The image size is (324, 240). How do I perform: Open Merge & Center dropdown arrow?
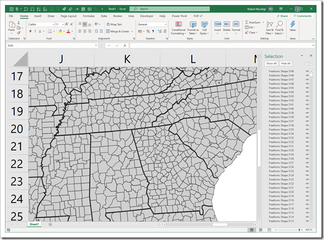[132, 32]
